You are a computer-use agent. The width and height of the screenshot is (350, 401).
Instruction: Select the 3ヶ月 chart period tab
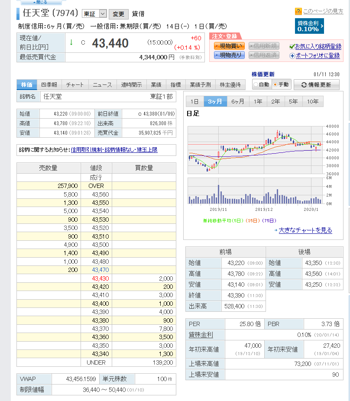coord(215,101)
